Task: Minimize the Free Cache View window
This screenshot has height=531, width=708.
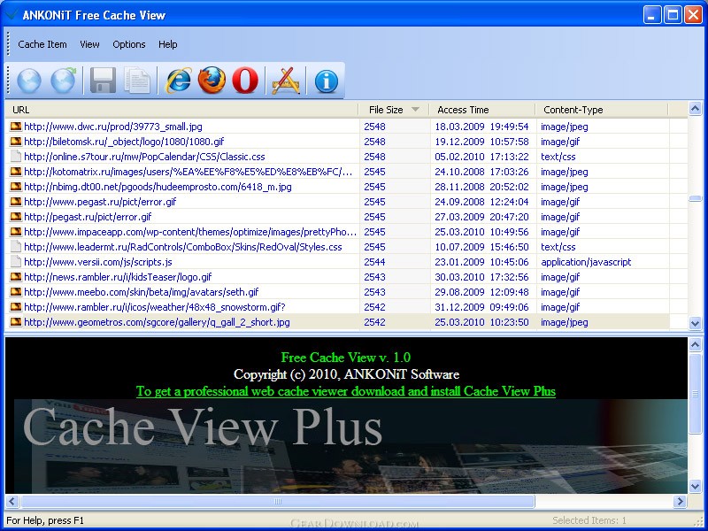Action: 651,15
